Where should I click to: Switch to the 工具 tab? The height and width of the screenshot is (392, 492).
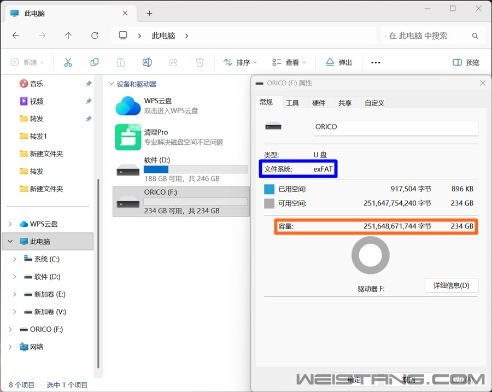(x=292, y=103)
